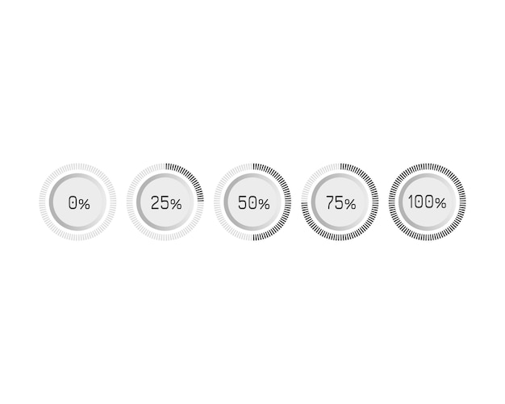Click the 0% circular progress dial
The image size is (505, 404).
[x=77, y=202]
